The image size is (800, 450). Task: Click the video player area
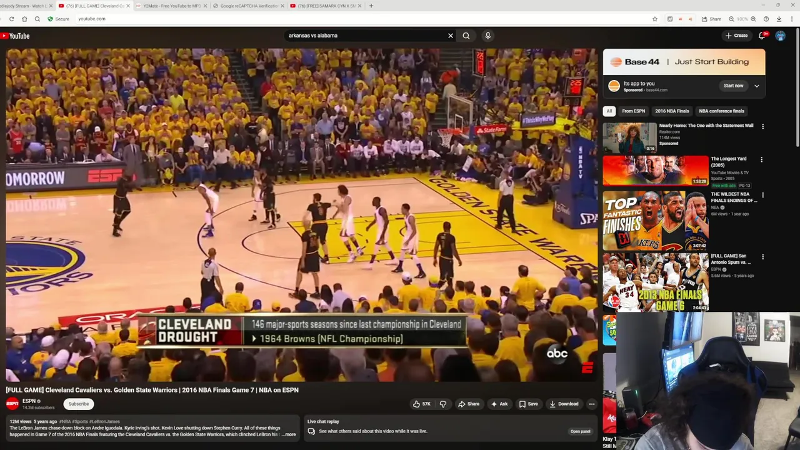click(302, 214)
